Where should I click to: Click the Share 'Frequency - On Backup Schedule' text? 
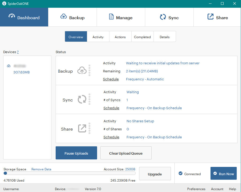coord(154,137)
